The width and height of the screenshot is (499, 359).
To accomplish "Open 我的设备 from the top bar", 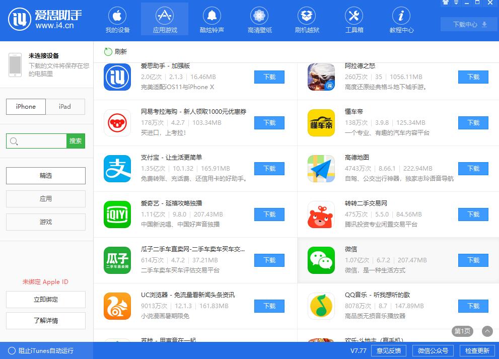I will point(117,20).
